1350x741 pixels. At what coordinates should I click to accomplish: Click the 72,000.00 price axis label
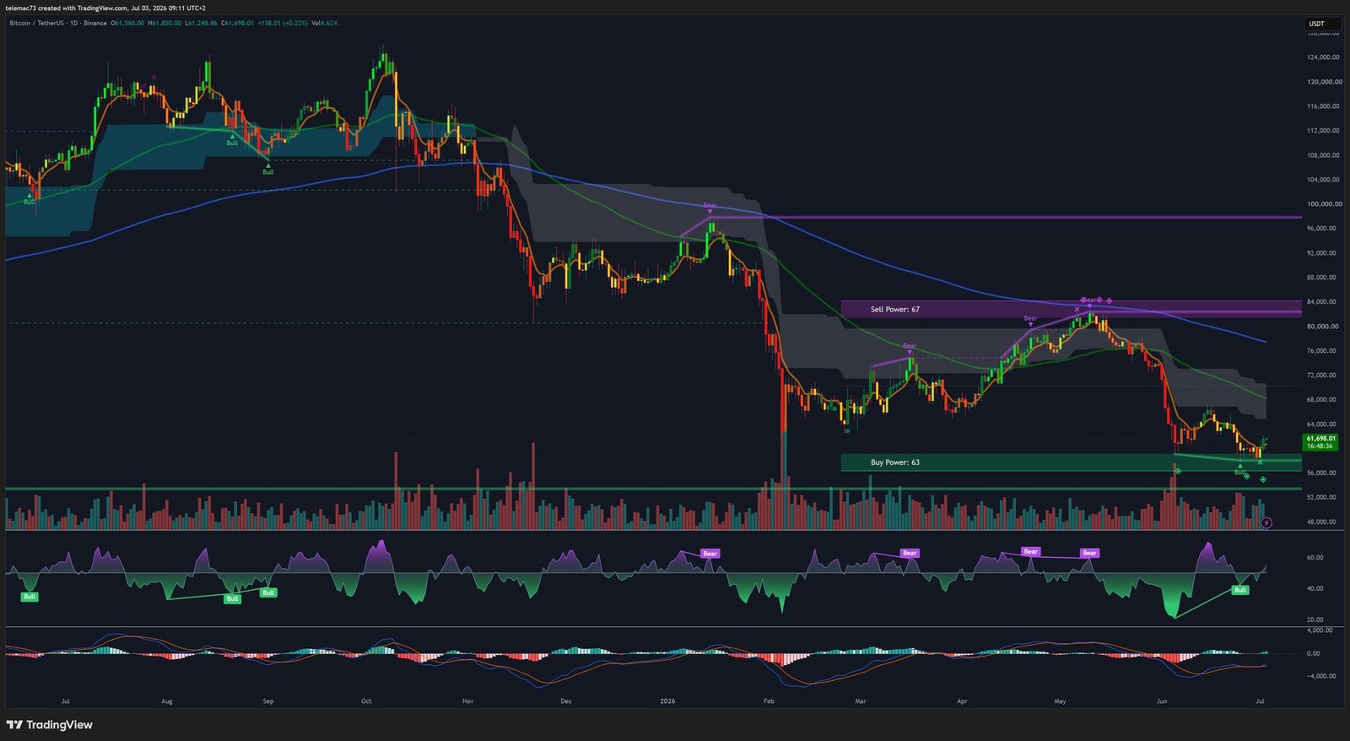click(1323, 376)
